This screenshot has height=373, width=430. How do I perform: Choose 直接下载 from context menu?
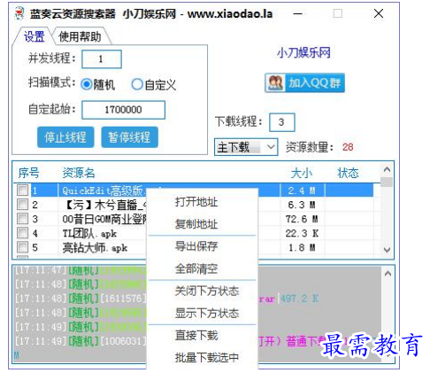[x=196, y=336]
